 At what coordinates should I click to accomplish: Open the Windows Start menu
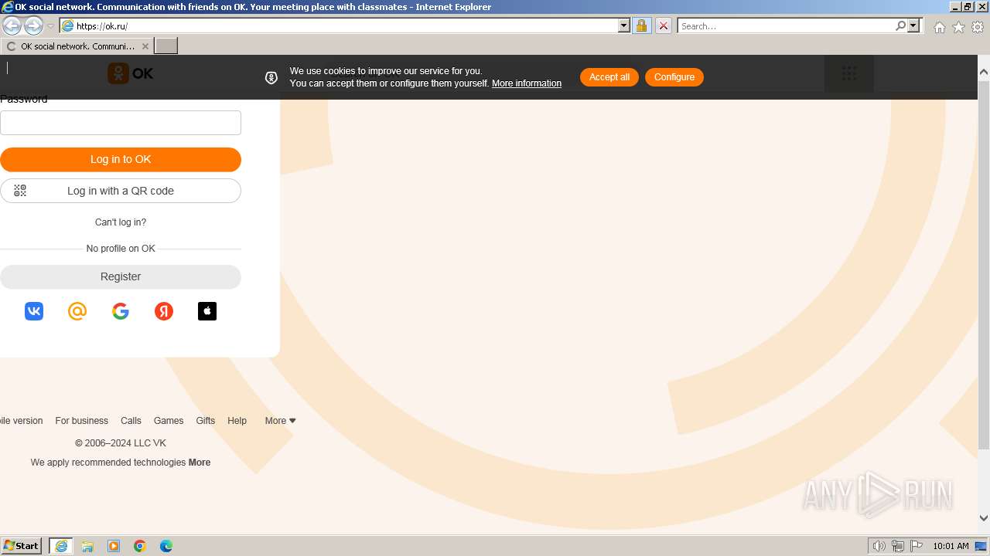point(22,546)
